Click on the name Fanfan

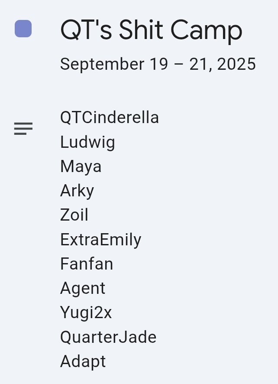[86, 264]
